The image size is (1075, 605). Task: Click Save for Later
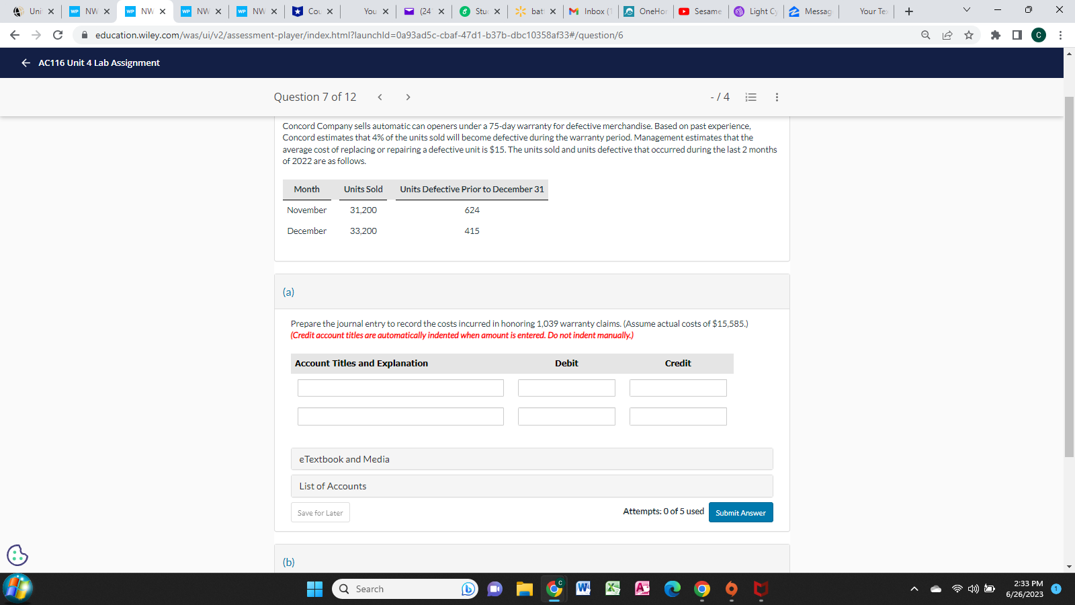320,512
